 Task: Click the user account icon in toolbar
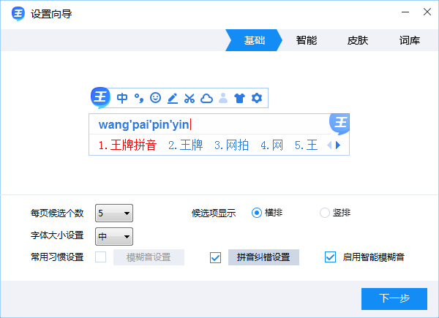(x=223, y=97)
